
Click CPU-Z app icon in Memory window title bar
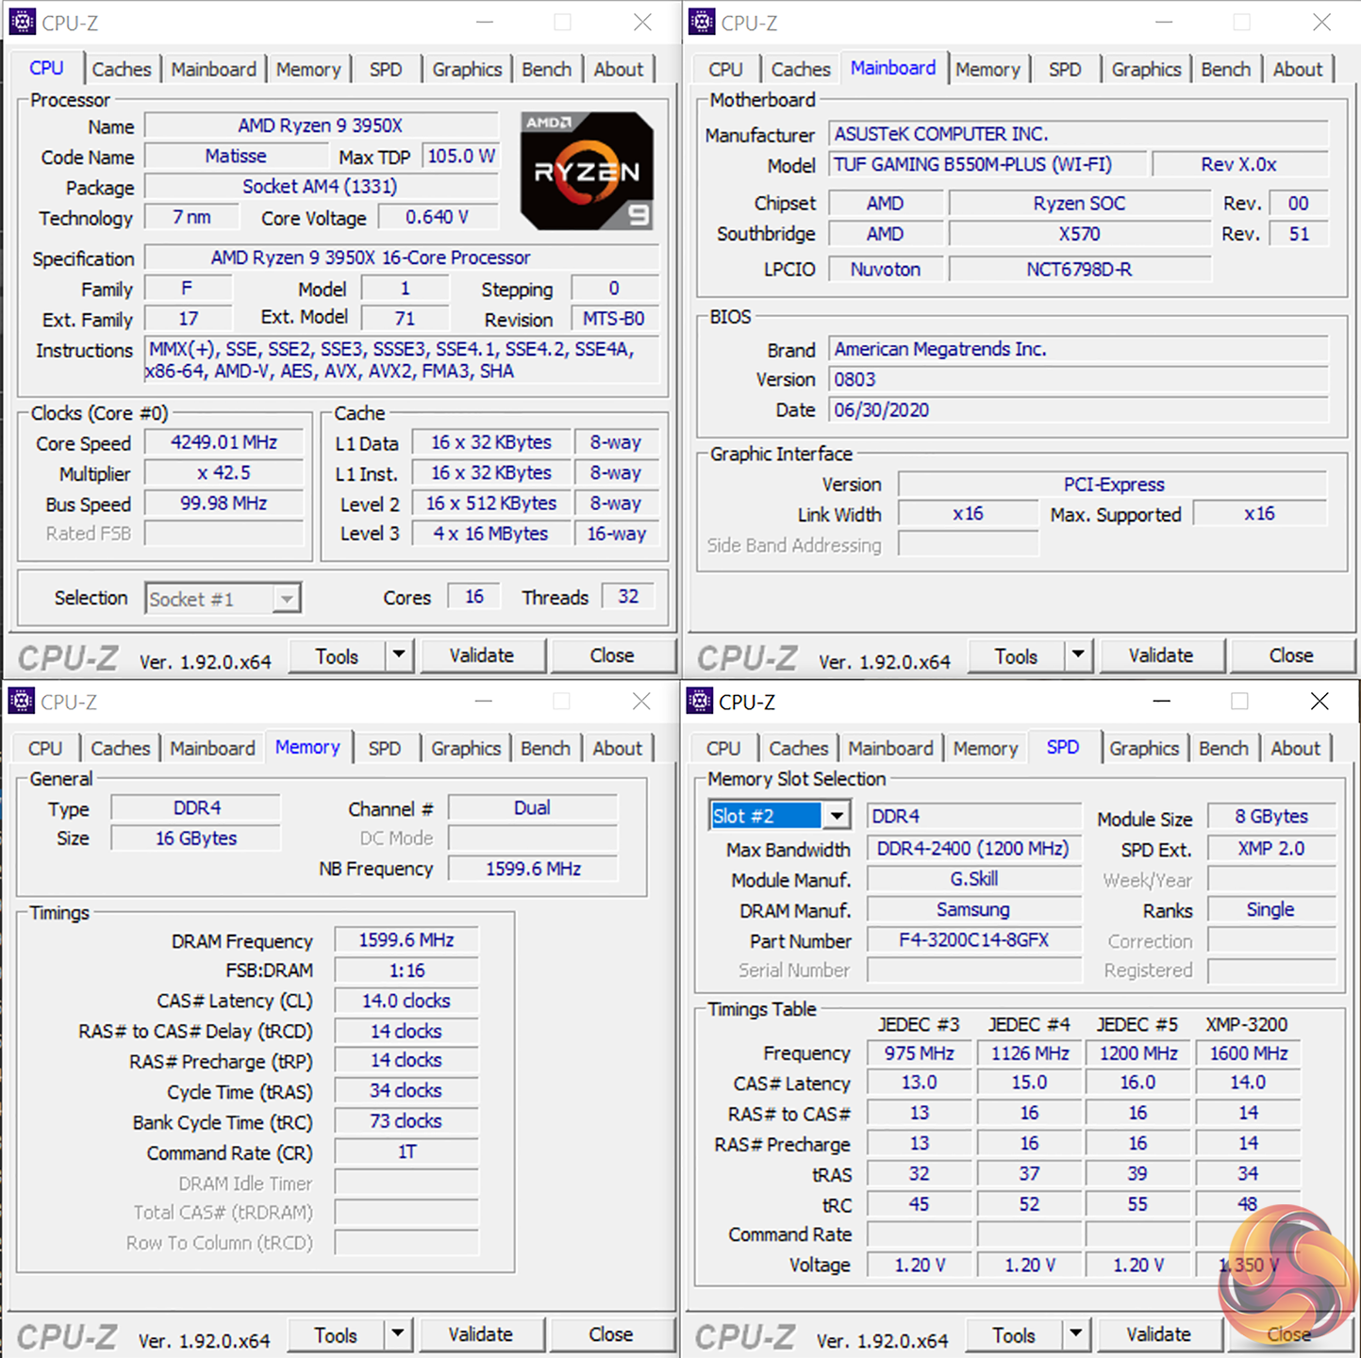click(x=22, y=701)
